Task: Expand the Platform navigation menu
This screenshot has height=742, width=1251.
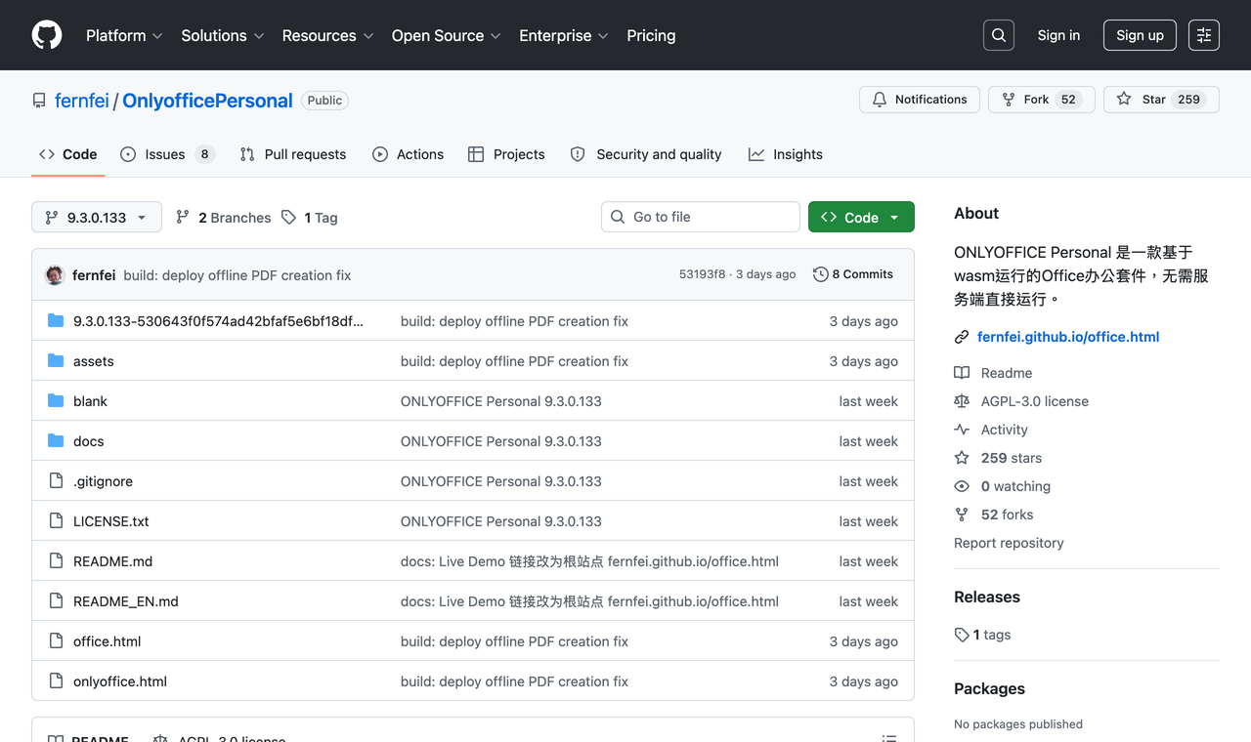Action: [124, 35]
